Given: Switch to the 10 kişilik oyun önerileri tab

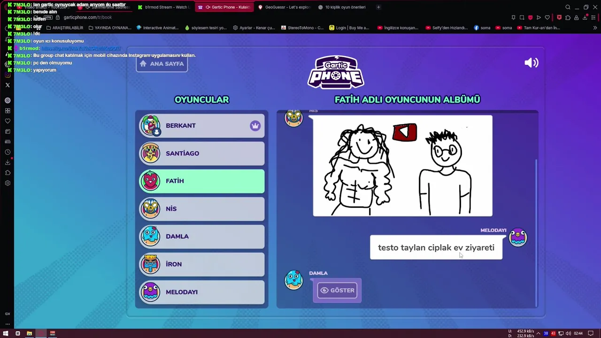Looking at the screenshot, I should (343, 7).
